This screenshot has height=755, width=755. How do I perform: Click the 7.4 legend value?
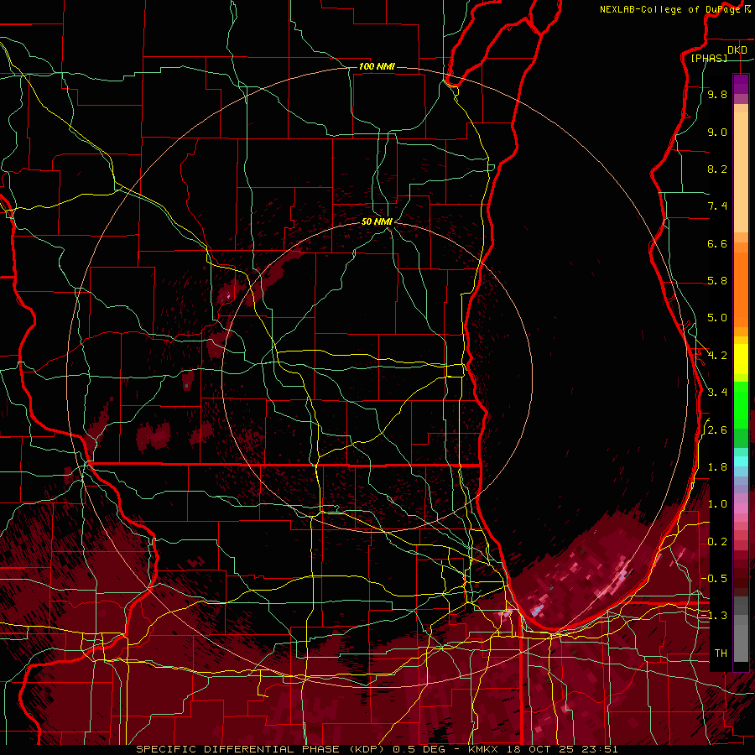coord(717,206)
